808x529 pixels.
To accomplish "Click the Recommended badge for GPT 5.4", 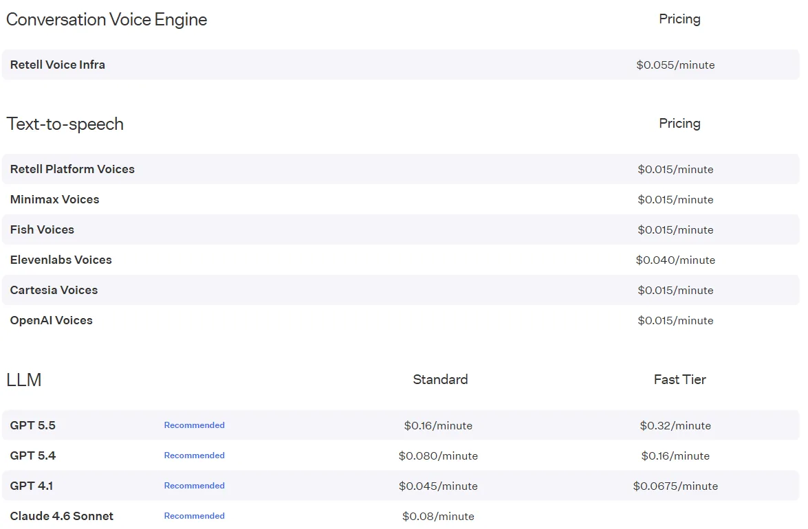I will [x=195, y=455].
